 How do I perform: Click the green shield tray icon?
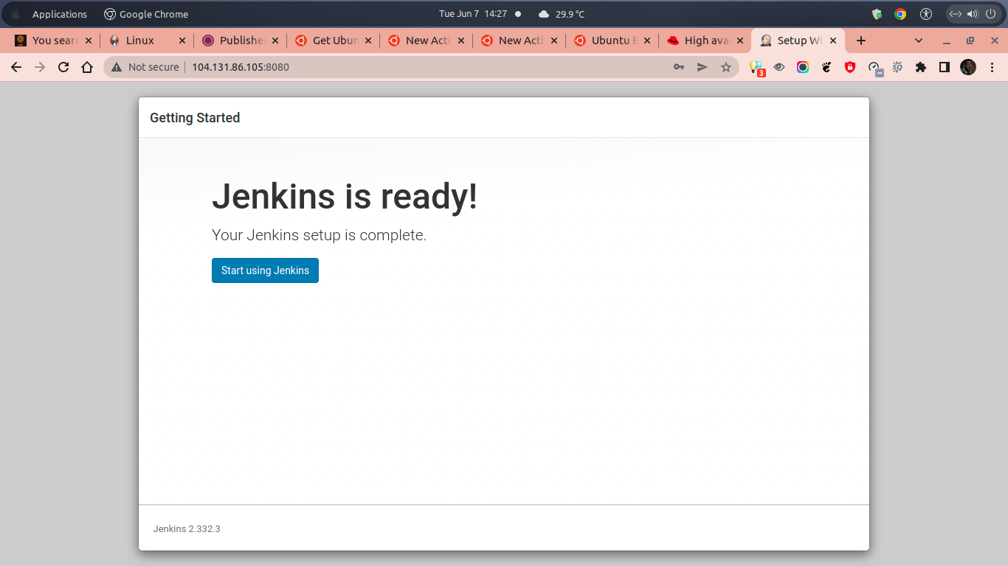click(877, 14)
